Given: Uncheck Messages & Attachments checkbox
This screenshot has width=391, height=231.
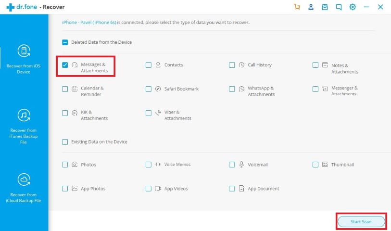Looking at the screenshot, I should pos(65,65).
